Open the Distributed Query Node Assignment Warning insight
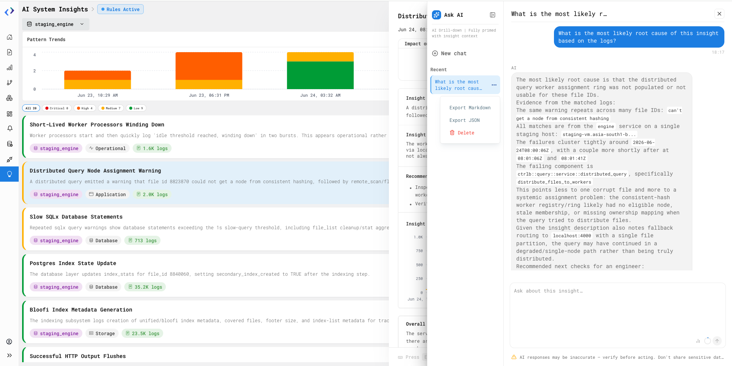This screenshot has height=366, width=732. pyautogui.click(x=206, y=182)
